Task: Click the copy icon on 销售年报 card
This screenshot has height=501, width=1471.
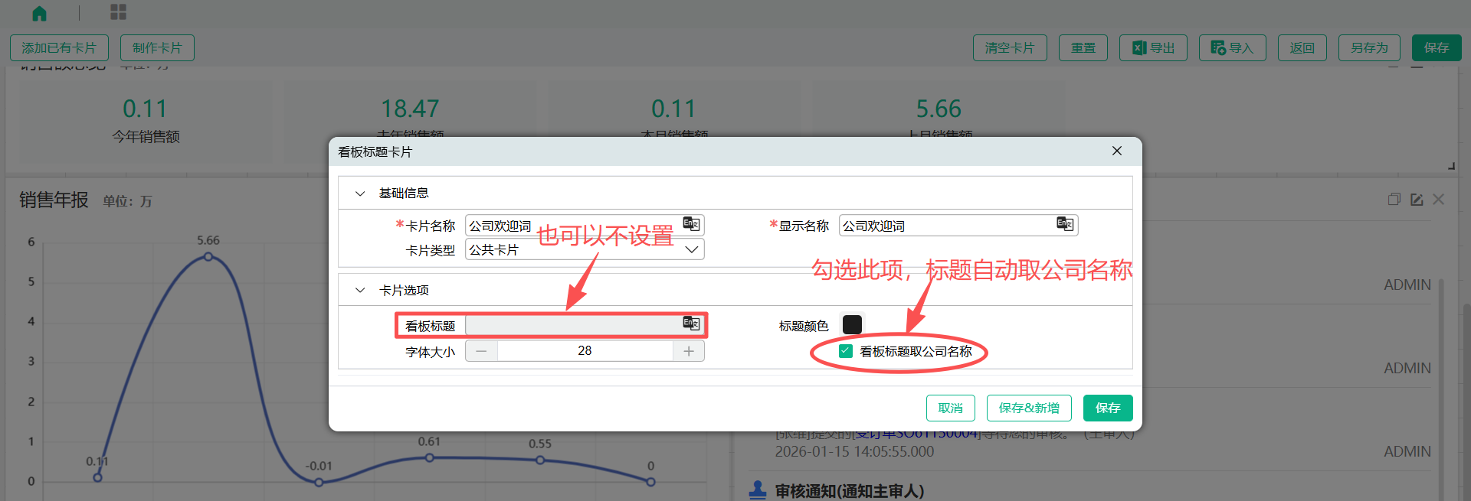Action: (x=1394, y=200)
